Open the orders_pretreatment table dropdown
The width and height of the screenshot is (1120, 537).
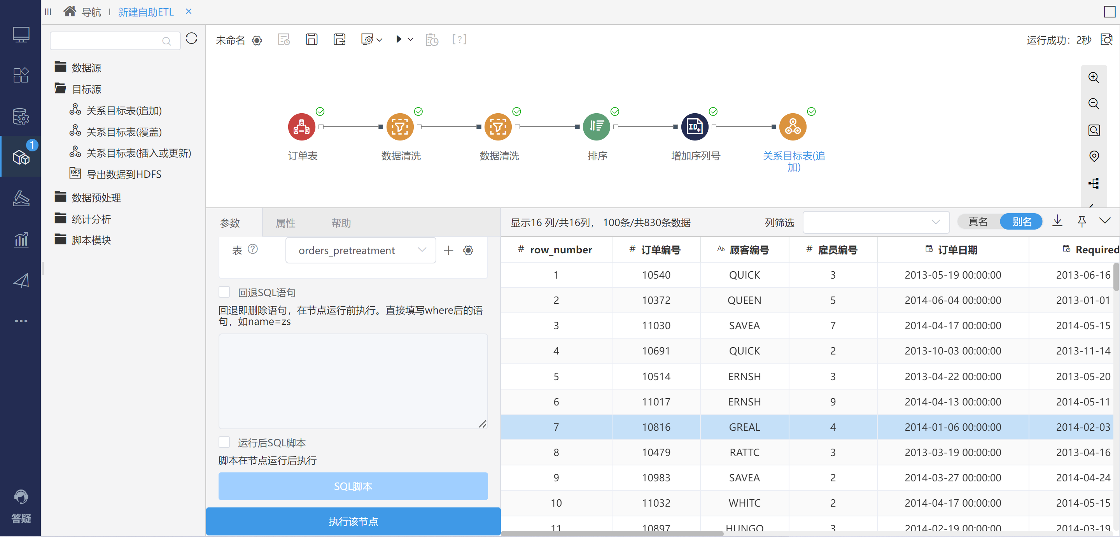pos(360,250)
